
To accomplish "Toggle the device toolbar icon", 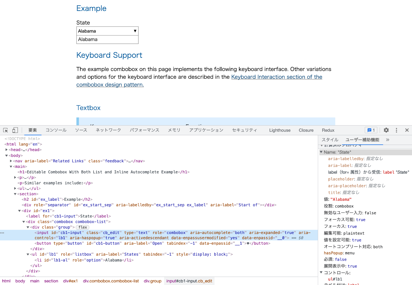I will (15, 130).
